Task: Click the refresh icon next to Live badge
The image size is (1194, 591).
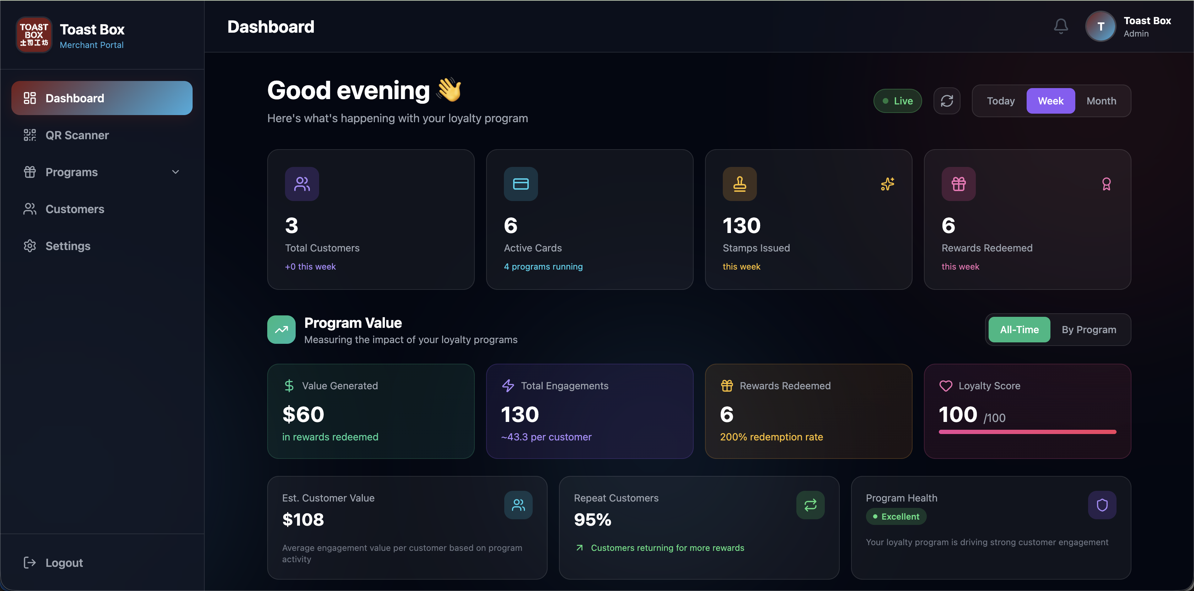Action: (x=947, y=101)
